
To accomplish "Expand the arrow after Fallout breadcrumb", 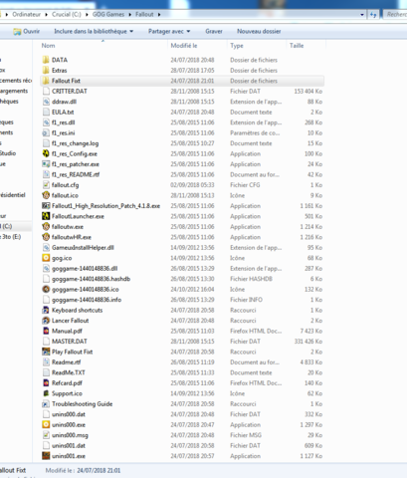I will pos(159,15).
